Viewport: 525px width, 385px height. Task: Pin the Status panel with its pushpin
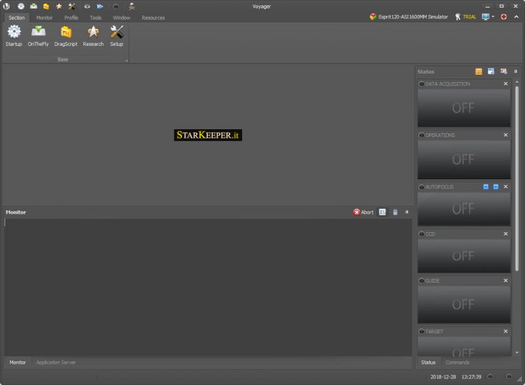516,71
